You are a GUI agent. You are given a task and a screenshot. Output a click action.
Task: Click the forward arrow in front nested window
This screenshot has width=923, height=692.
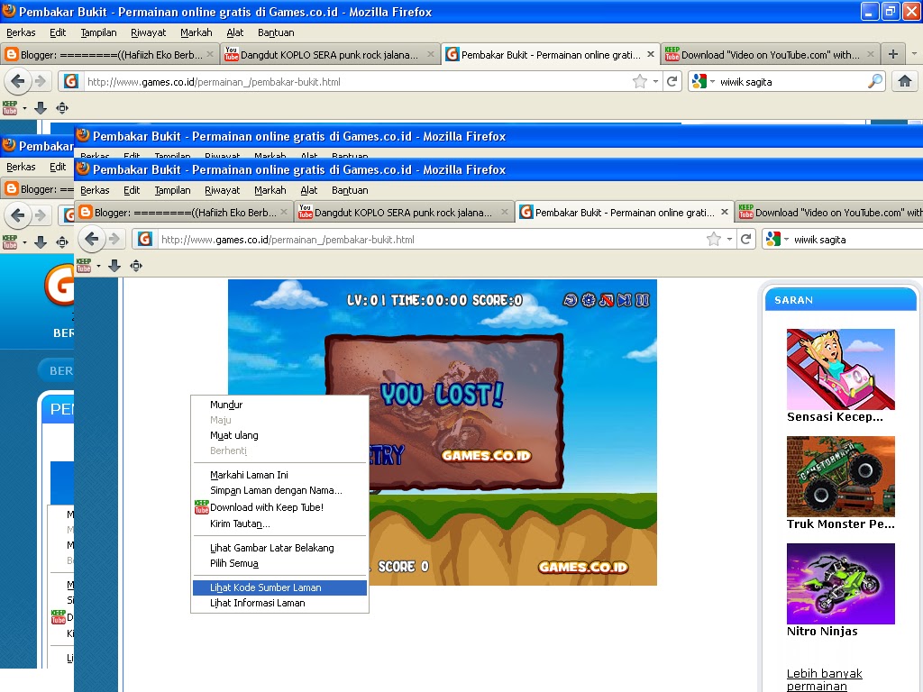pos(114,239)
